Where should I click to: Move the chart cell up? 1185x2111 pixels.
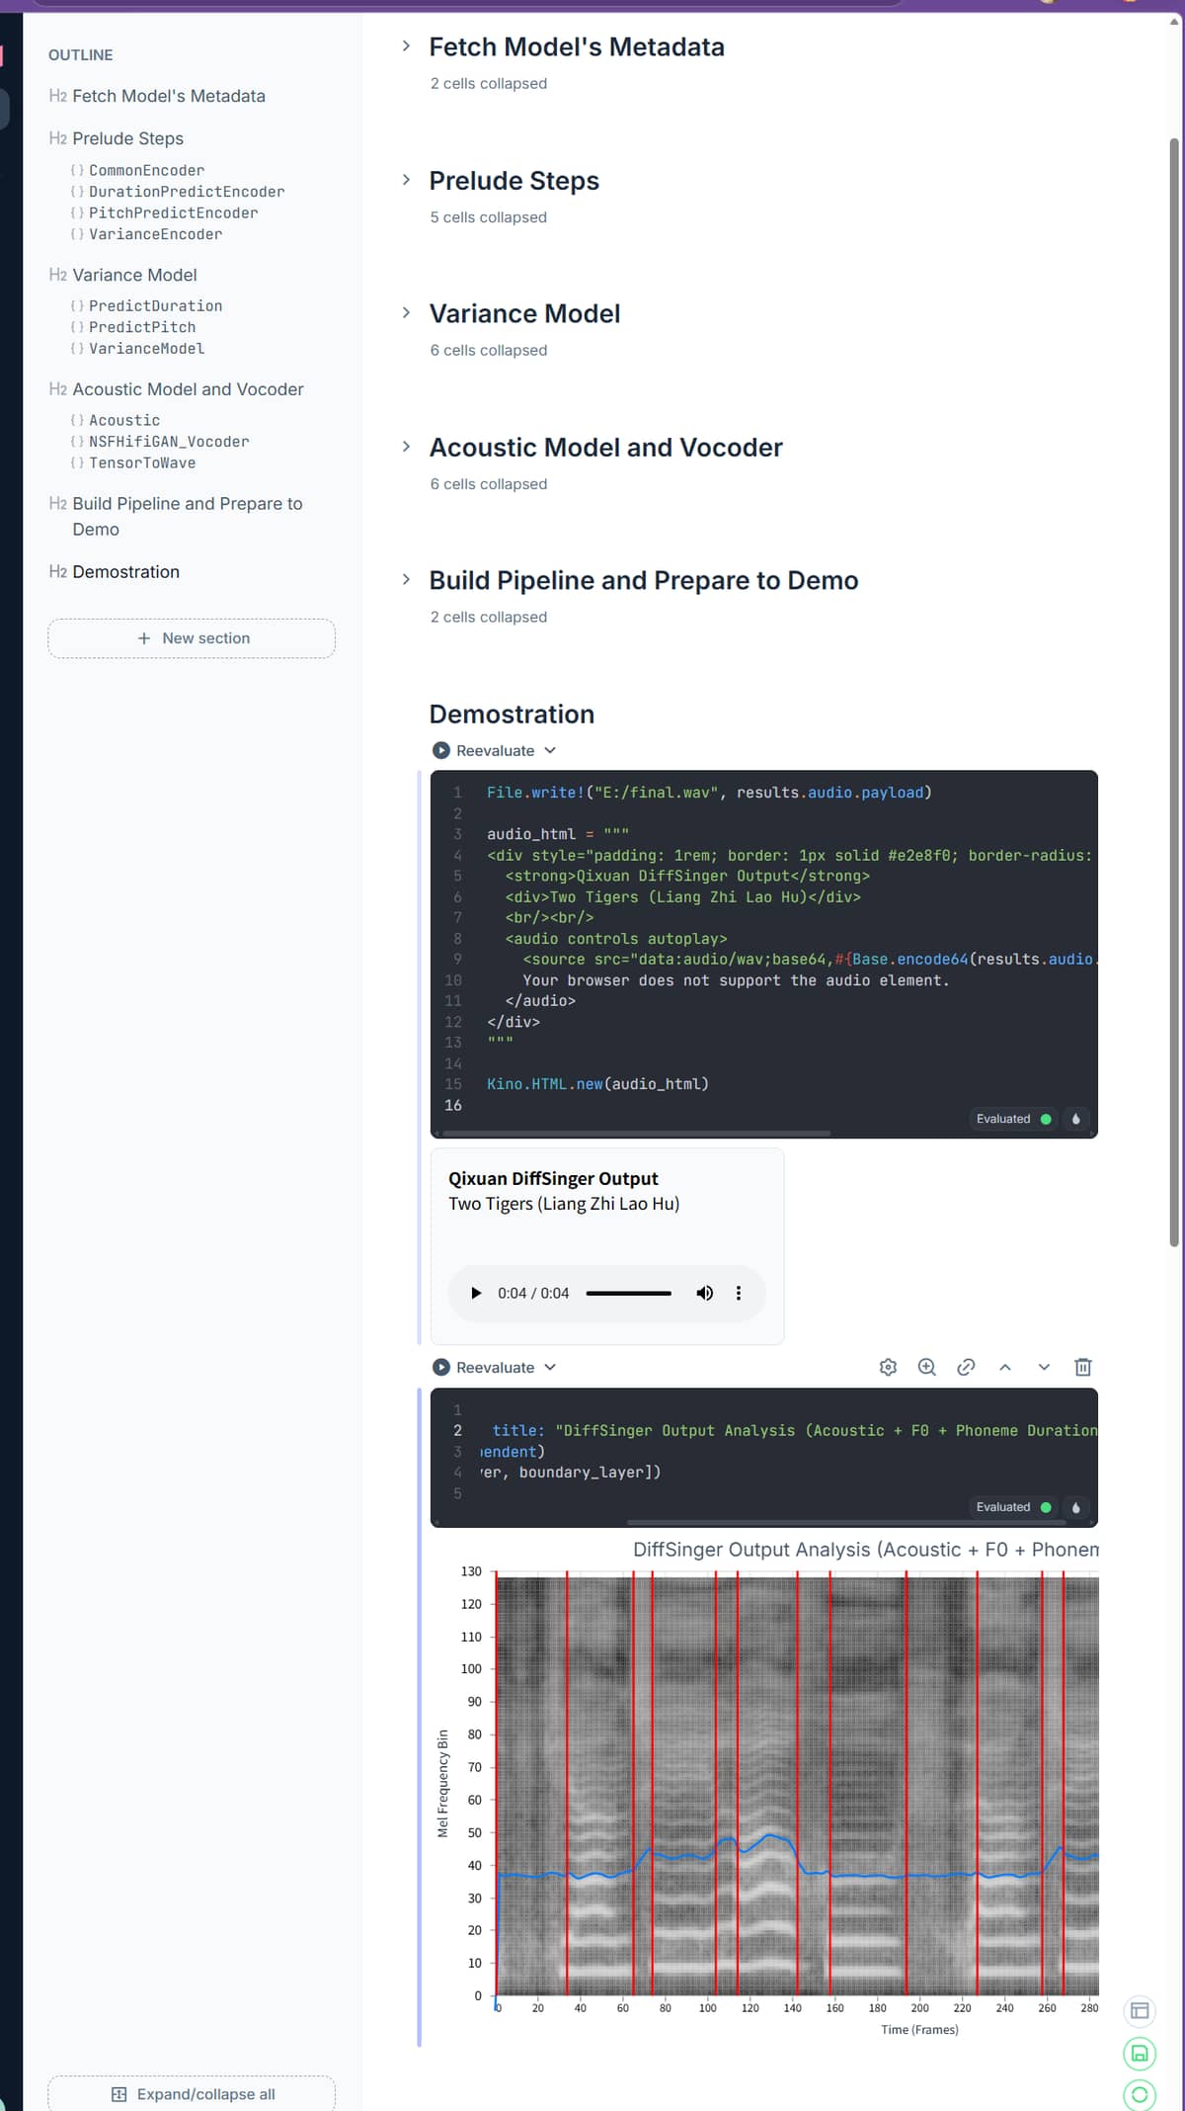tap(1004, 1367)
